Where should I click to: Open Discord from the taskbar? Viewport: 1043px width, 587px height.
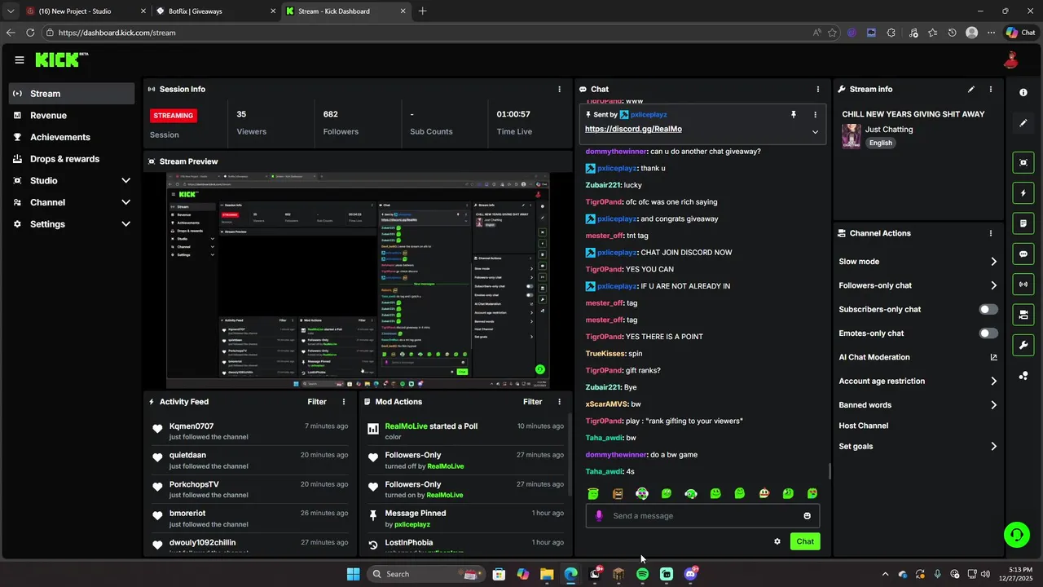[691, 574]
